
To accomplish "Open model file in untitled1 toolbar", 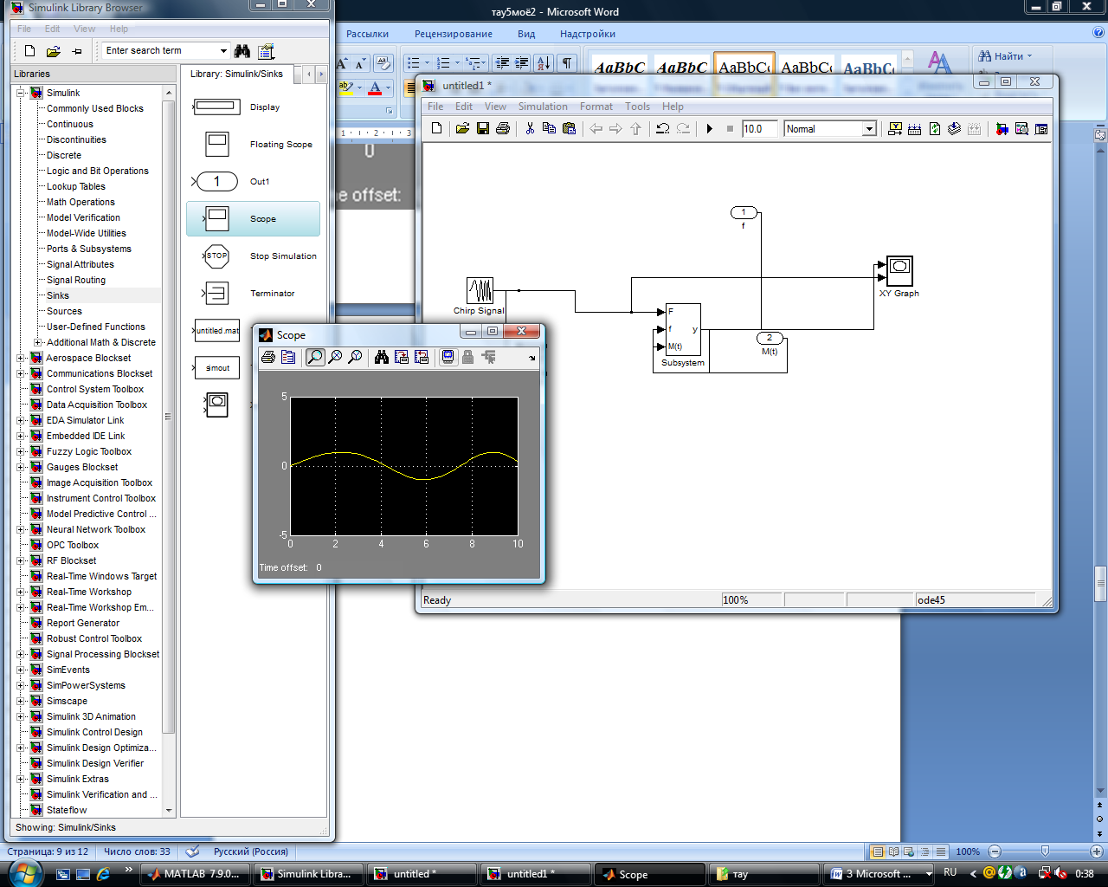I will click(x=462, y=128).
